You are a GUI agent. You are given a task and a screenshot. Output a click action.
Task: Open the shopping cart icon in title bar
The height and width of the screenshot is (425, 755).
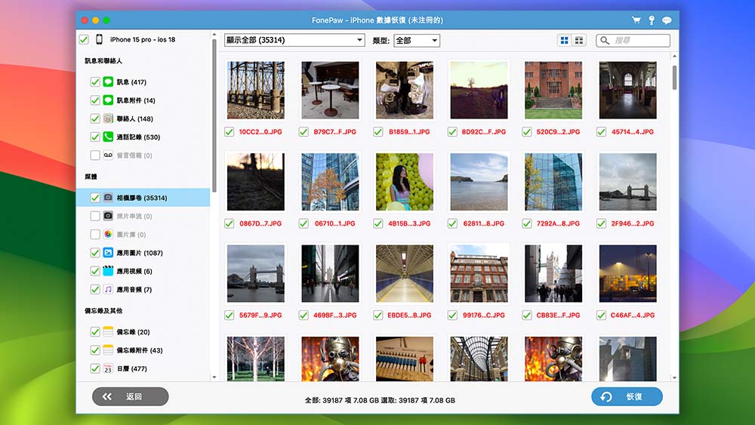[x=636, y=20]
